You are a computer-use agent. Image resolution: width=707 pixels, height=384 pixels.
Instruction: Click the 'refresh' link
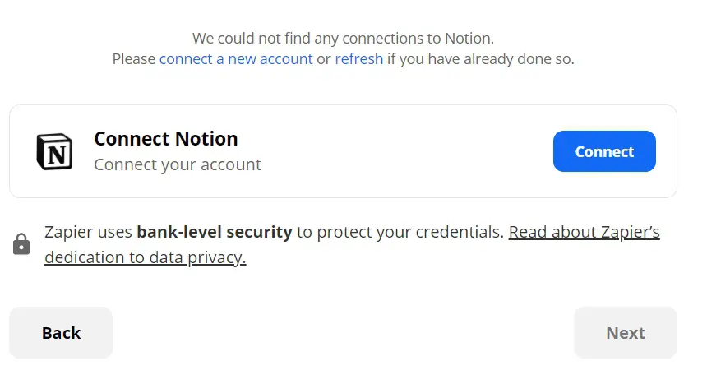[x=359, y=59]
